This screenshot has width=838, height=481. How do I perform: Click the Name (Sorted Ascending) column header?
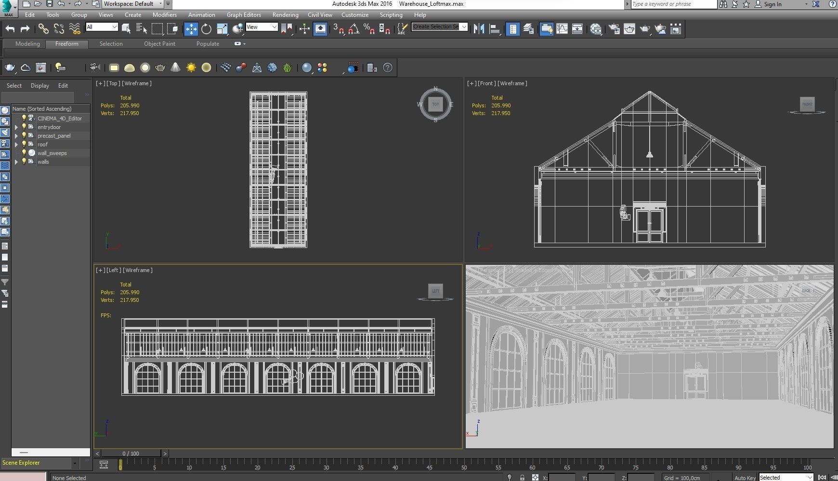pos(51,109)
